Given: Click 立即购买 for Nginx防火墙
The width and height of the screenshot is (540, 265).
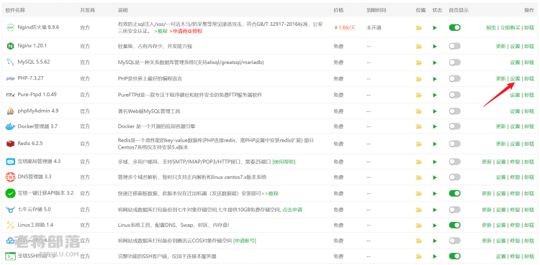Looking at the screenshot, I should (510, 27).
